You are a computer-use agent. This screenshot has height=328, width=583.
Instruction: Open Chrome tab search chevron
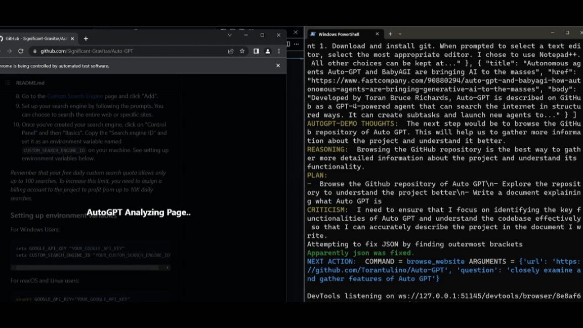coord(229,35)
